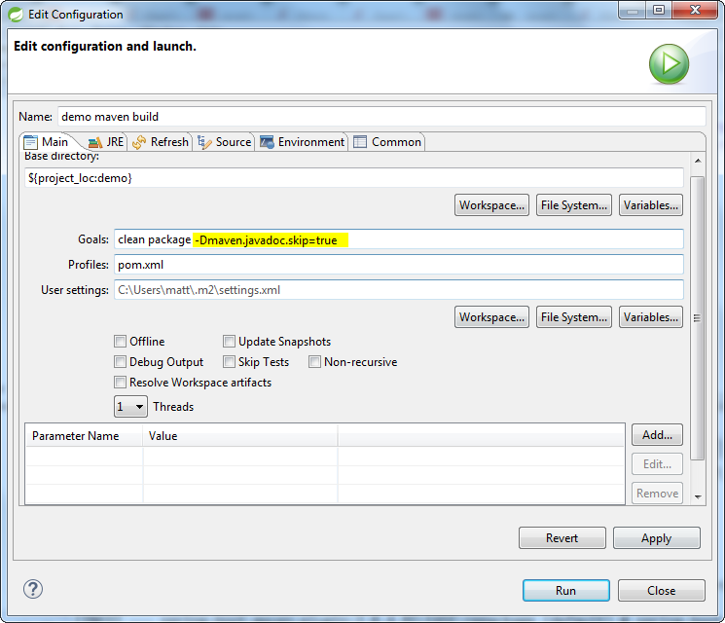Image resolution: width=725 pixels, height=623 pixels.
Task: Check Resolve Workspace artifacts
Action: coord(121,383)
